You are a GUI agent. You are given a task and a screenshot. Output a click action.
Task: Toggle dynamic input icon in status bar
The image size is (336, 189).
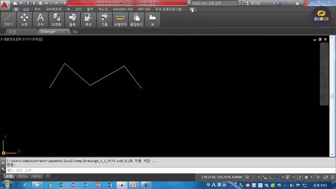(x=265, y=177)
